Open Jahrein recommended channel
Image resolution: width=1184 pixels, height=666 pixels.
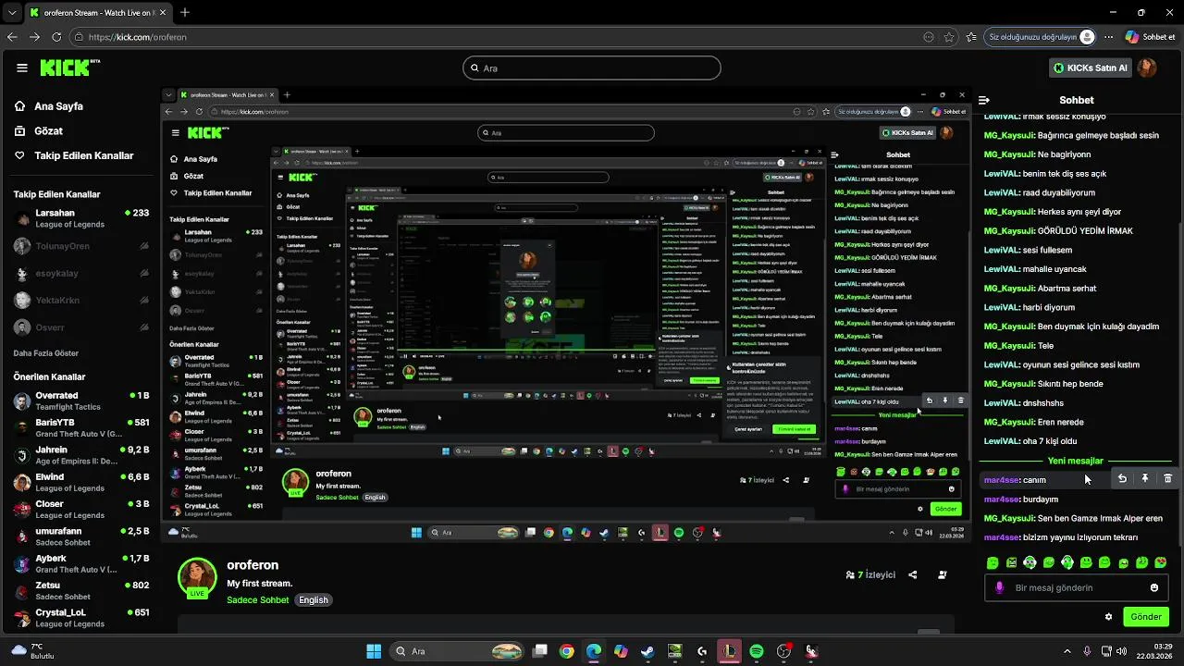[x=81, y=455]
